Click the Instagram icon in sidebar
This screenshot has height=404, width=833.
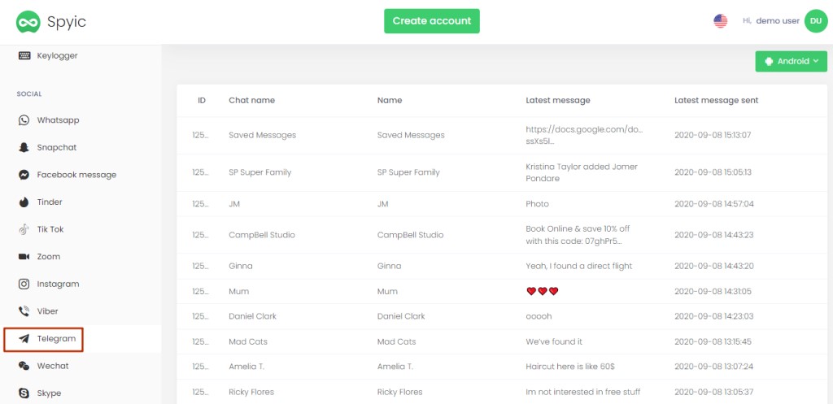click(x=24, y=284)
